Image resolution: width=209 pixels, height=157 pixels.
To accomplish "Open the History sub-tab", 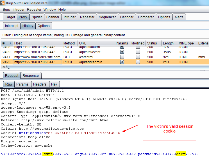I will coord(28,26).
